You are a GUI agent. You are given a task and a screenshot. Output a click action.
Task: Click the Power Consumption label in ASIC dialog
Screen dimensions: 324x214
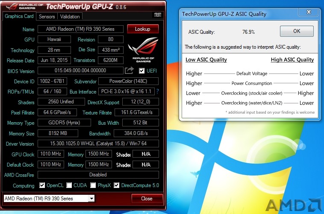[252, 83]
